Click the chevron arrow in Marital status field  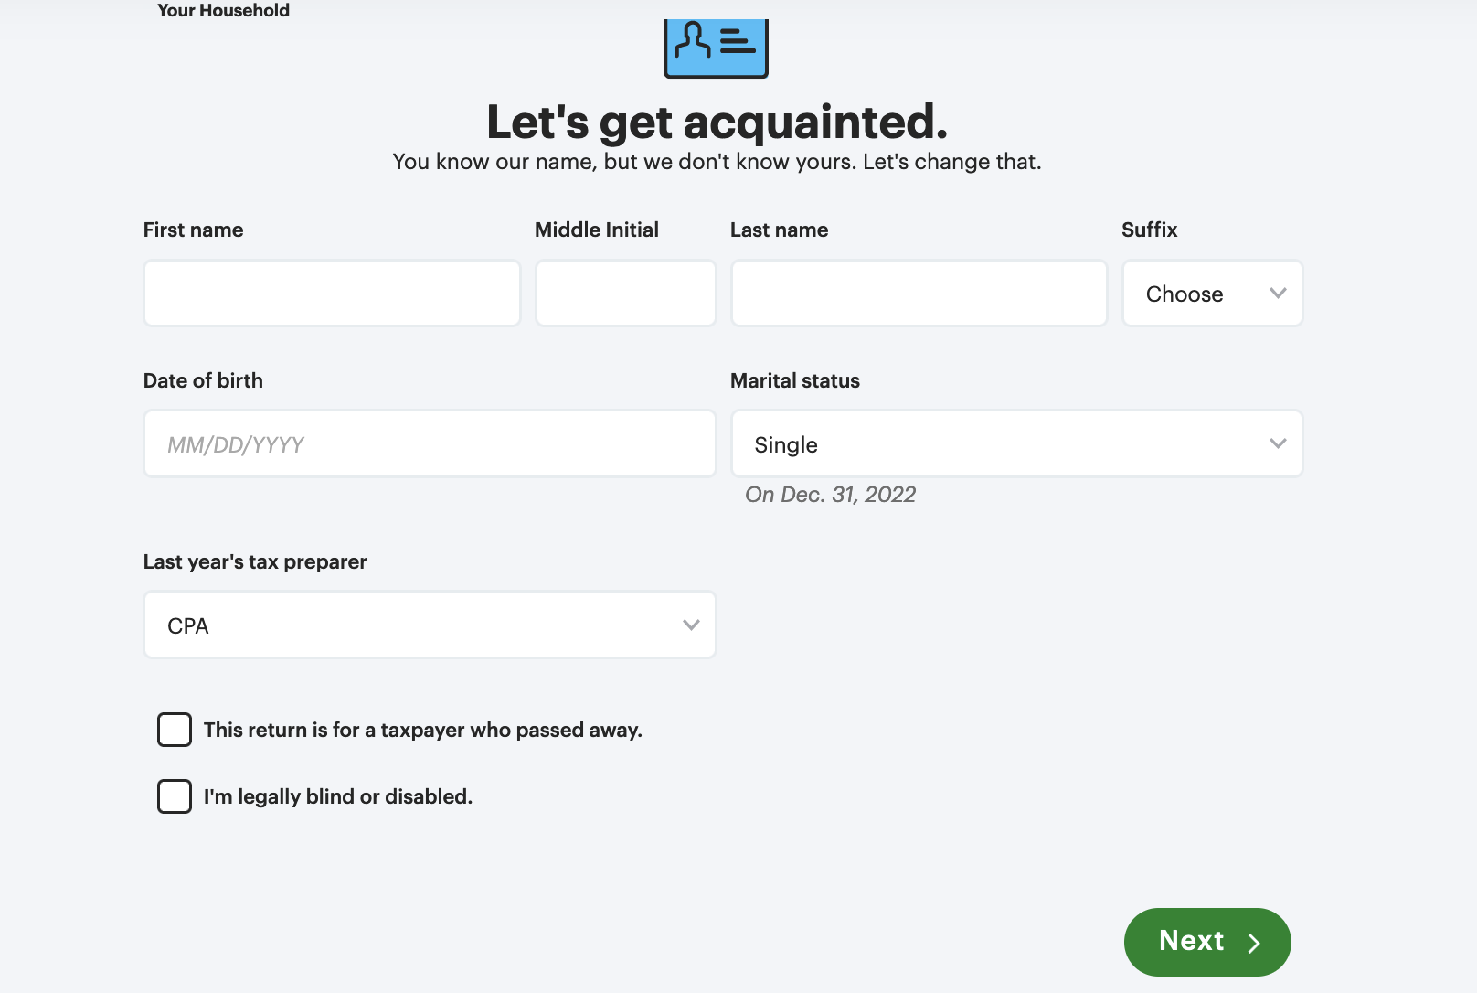tap(1278, 444)
